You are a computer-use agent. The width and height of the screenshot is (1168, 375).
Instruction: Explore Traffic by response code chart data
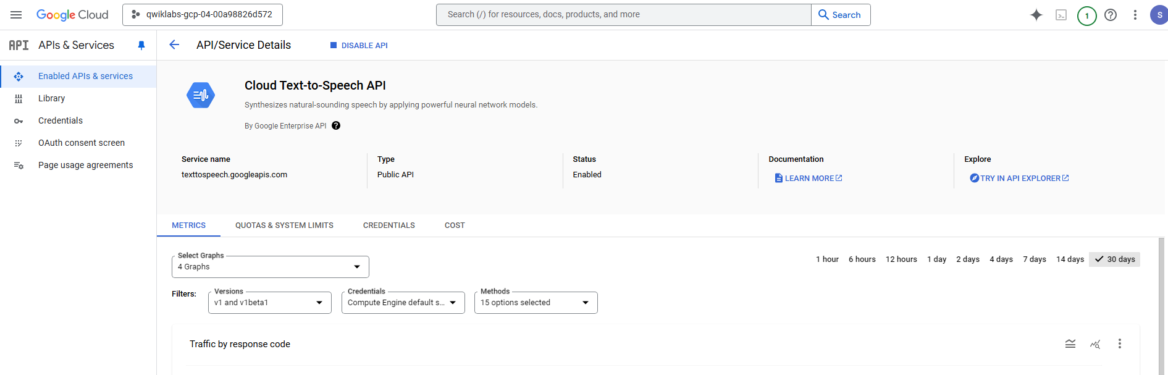click(x=1095, y=344)
